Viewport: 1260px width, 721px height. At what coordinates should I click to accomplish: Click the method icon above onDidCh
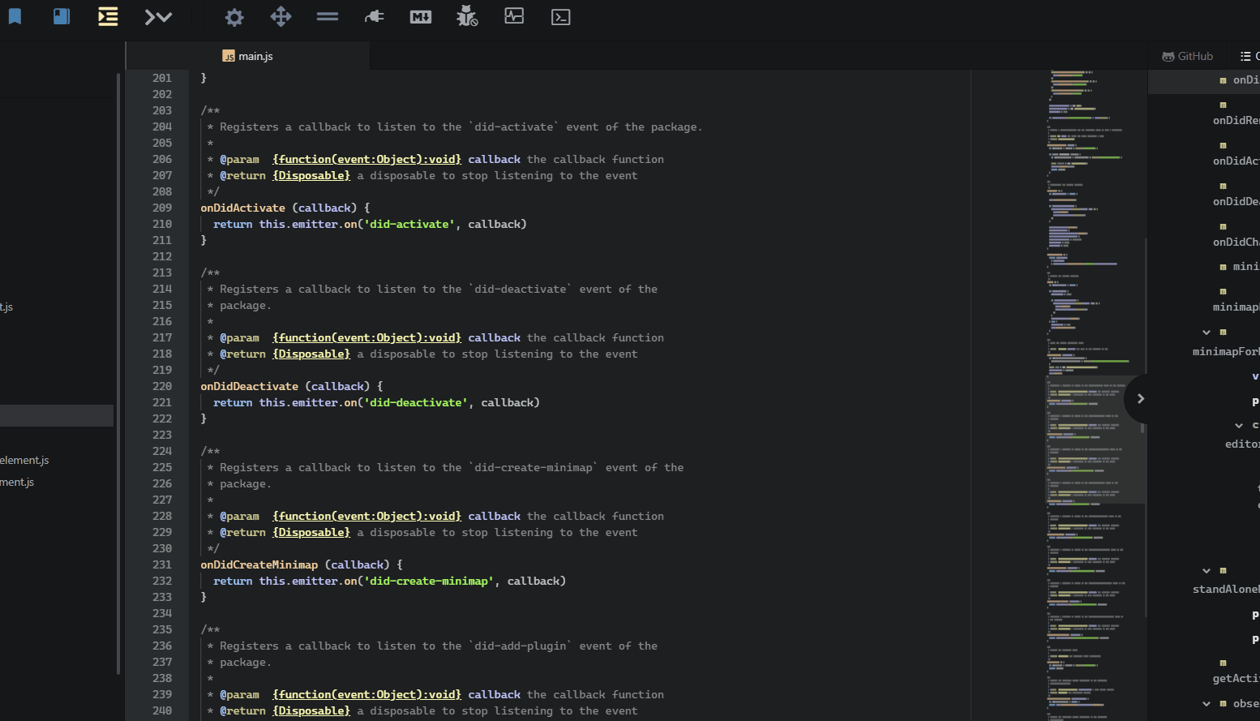pyautogui.click(x=1223, y=227)
